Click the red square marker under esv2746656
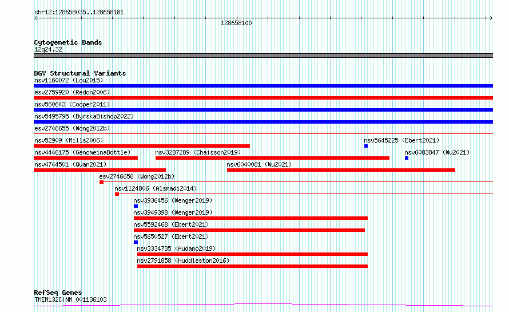The width and height of the screenshot is (509, 312). (102, 182)
